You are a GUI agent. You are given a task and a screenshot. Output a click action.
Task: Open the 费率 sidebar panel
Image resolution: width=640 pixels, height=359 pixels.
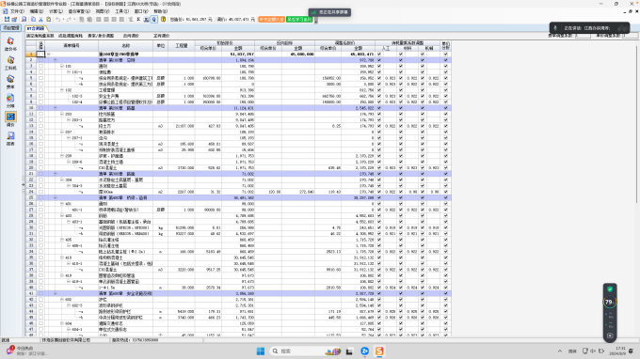(10, 82)
